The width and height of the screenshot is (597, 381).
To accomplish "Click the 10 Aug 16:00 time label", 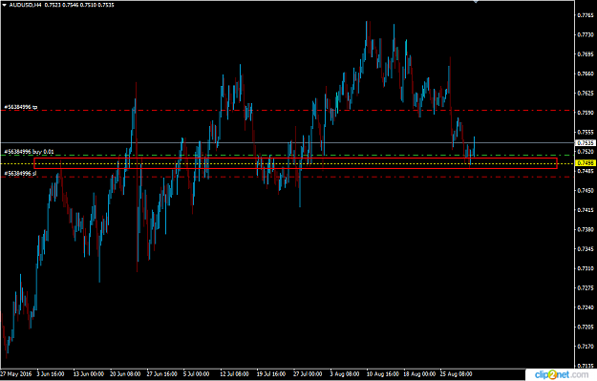I will click(x=383, y=373).
